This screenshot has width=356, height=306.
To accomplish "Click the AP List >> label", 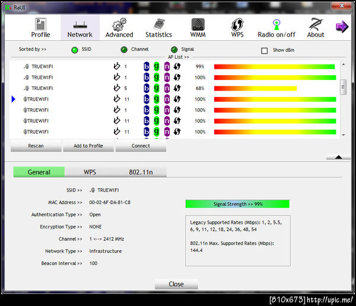I will pos(179,57).
